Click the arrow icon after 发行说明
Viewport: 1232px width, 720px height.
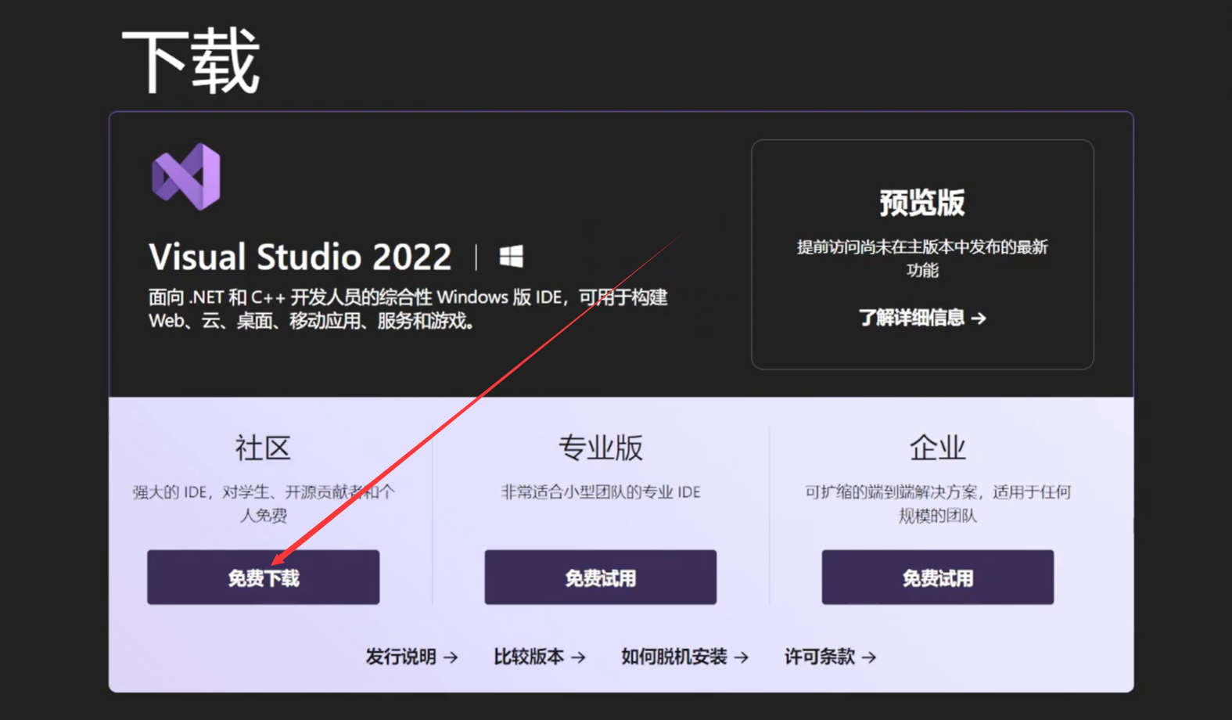pyautogui.click(x=451, y=657)
